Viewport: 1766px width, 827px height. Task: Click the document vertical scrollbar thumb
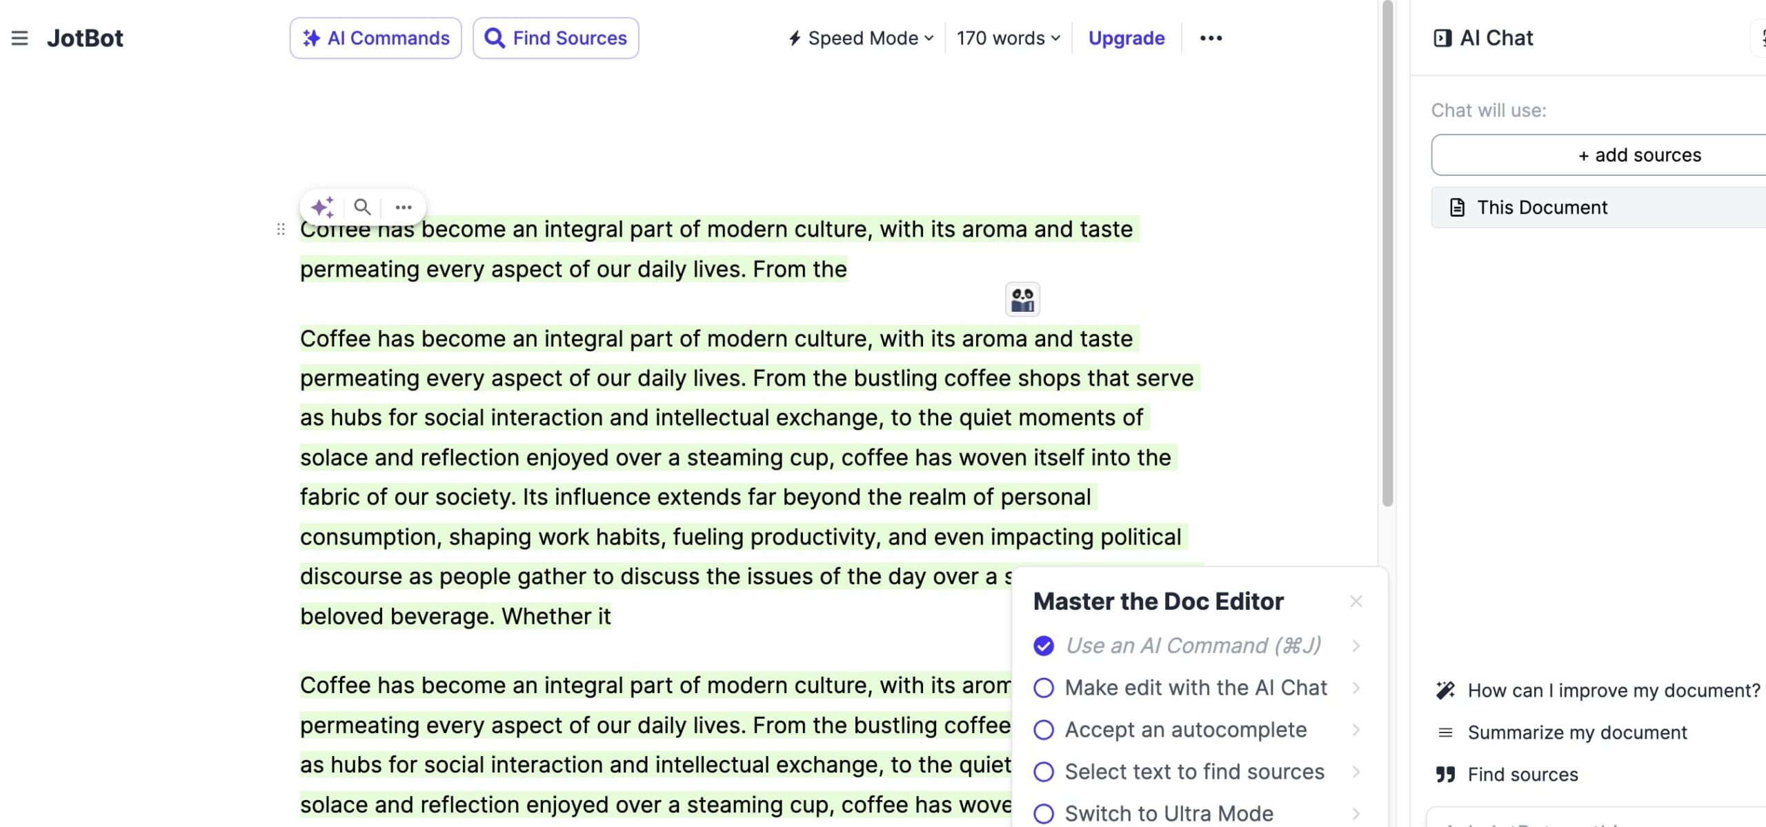(1388, 253)
